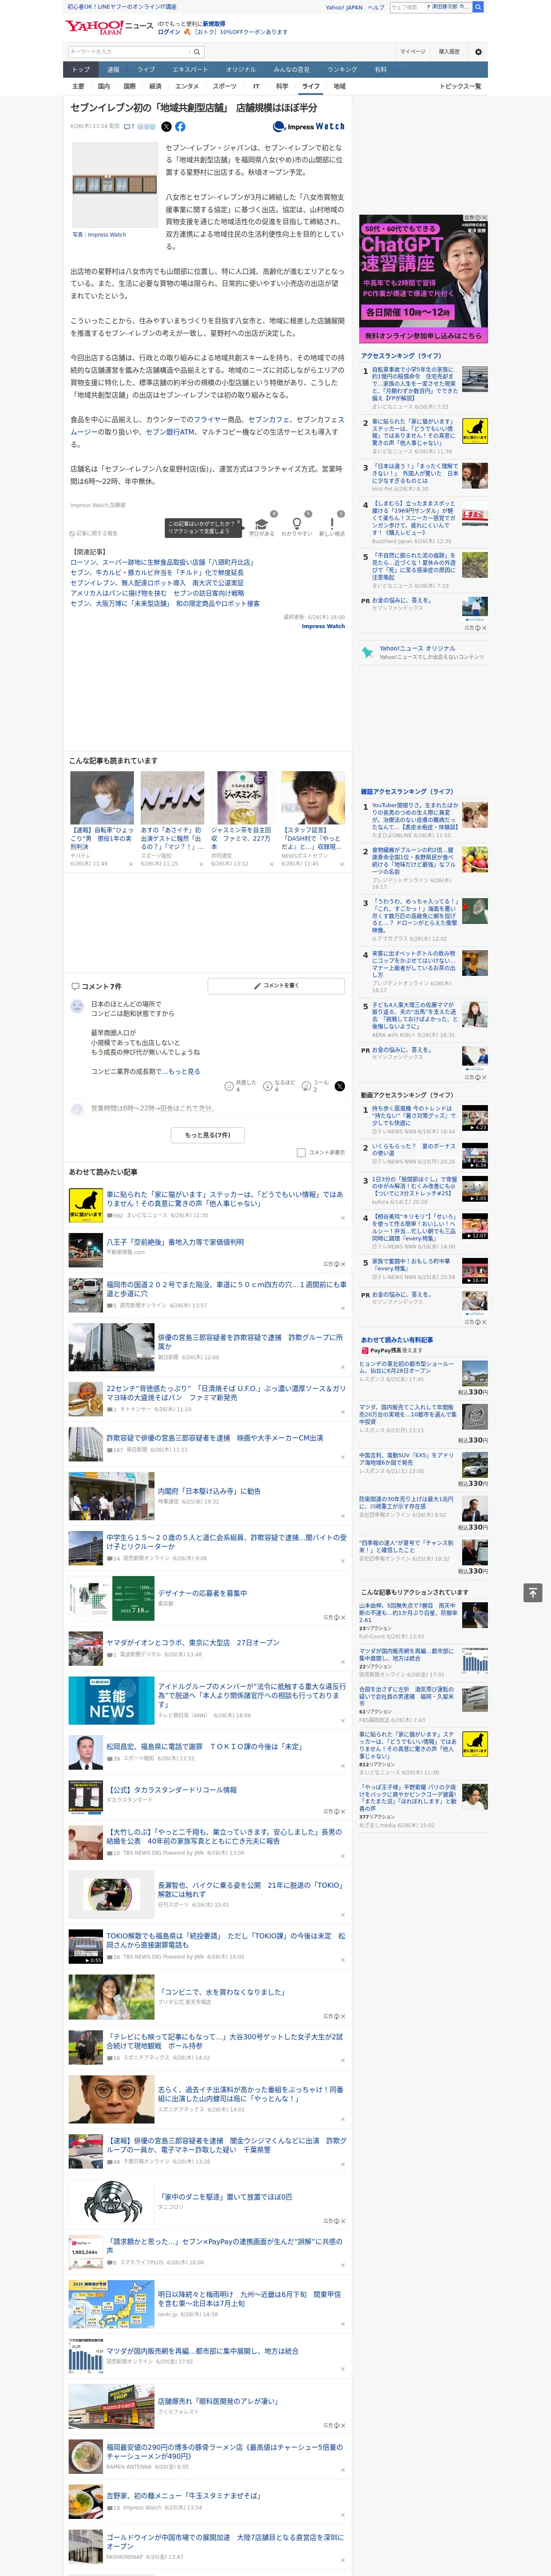The height and width of the screenshot is (2576, 551).
Task: Click the top web search input field
Action: 407,7
